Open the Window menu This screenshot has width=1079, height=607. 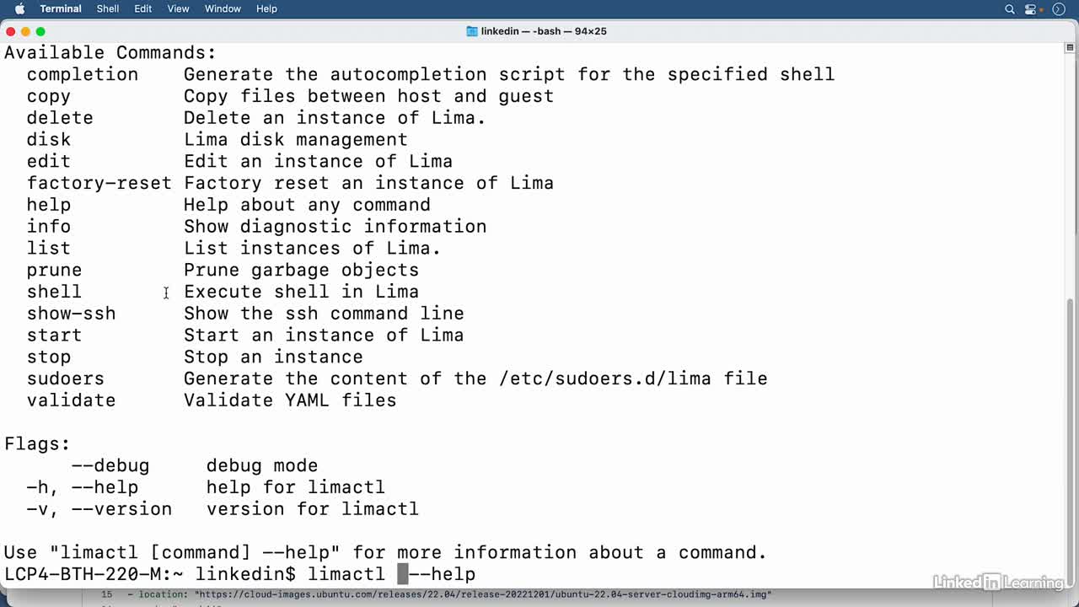[x=223, y=8]
